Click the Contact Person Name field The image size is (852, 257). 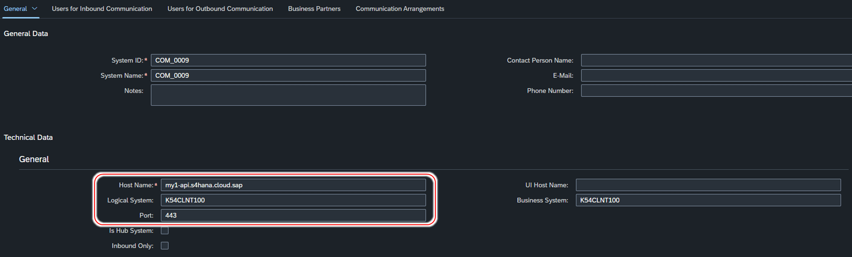tap(716, 60)
